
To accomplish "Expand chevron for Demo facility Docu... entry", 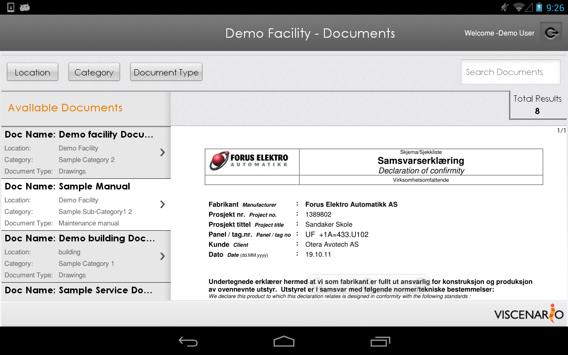I will [162, 153].
